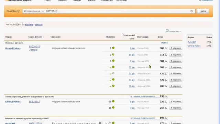Add the 314 р. offer to cart
This screenshot has height=124, width=220.
[176, 55]
